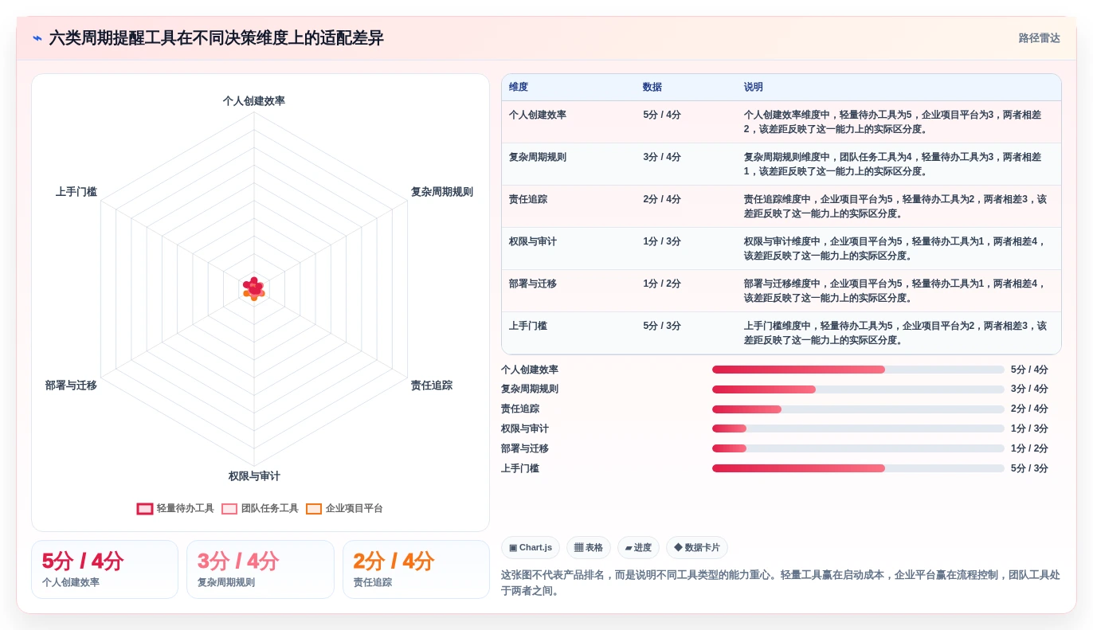The height and width of the screenshot is (630, 1093).
Task: Click the 5分 / 3分 value in table
Action: [662, 326]
